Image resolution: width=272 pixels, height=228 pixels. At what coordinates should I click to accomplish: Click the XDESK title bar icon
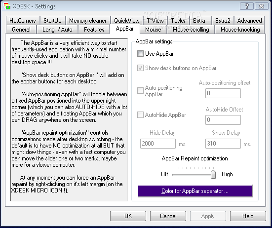(x=7, y=6)
